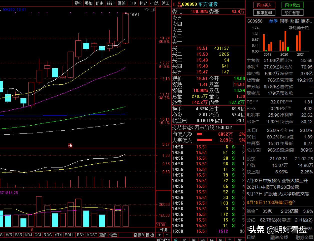
Task: Select the CCI indicator tab
Action: click(x=38, y=235)
